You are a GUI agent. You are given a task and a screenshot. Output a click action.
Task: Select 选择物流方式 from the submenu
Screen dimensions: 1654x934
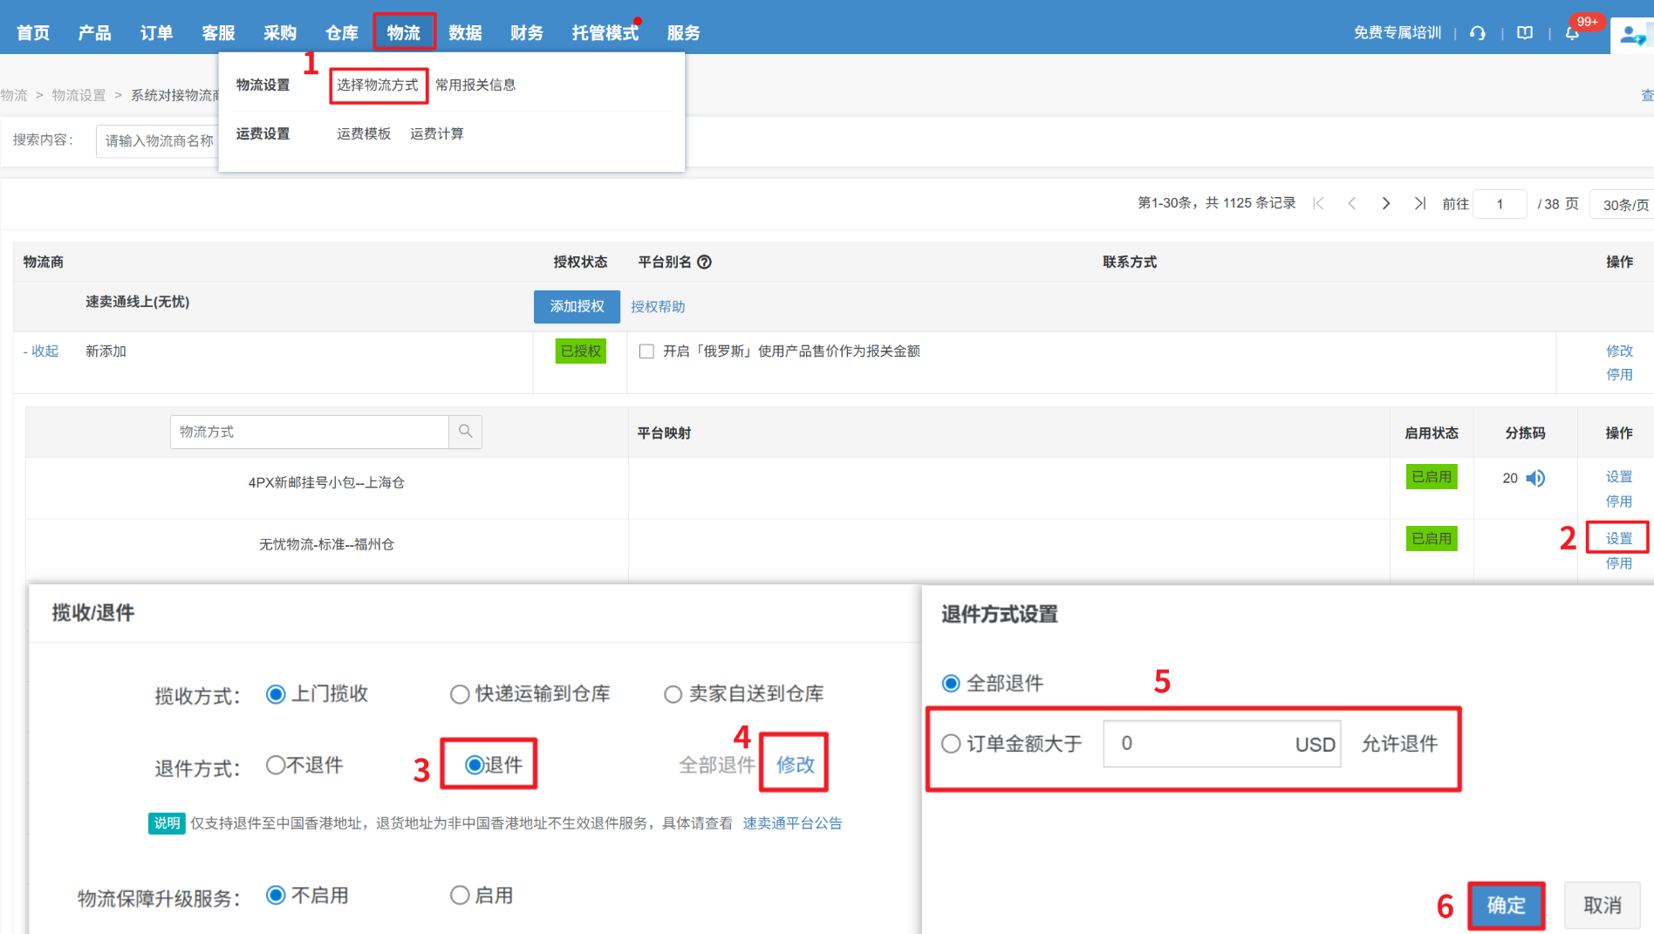tap(378, 85)
